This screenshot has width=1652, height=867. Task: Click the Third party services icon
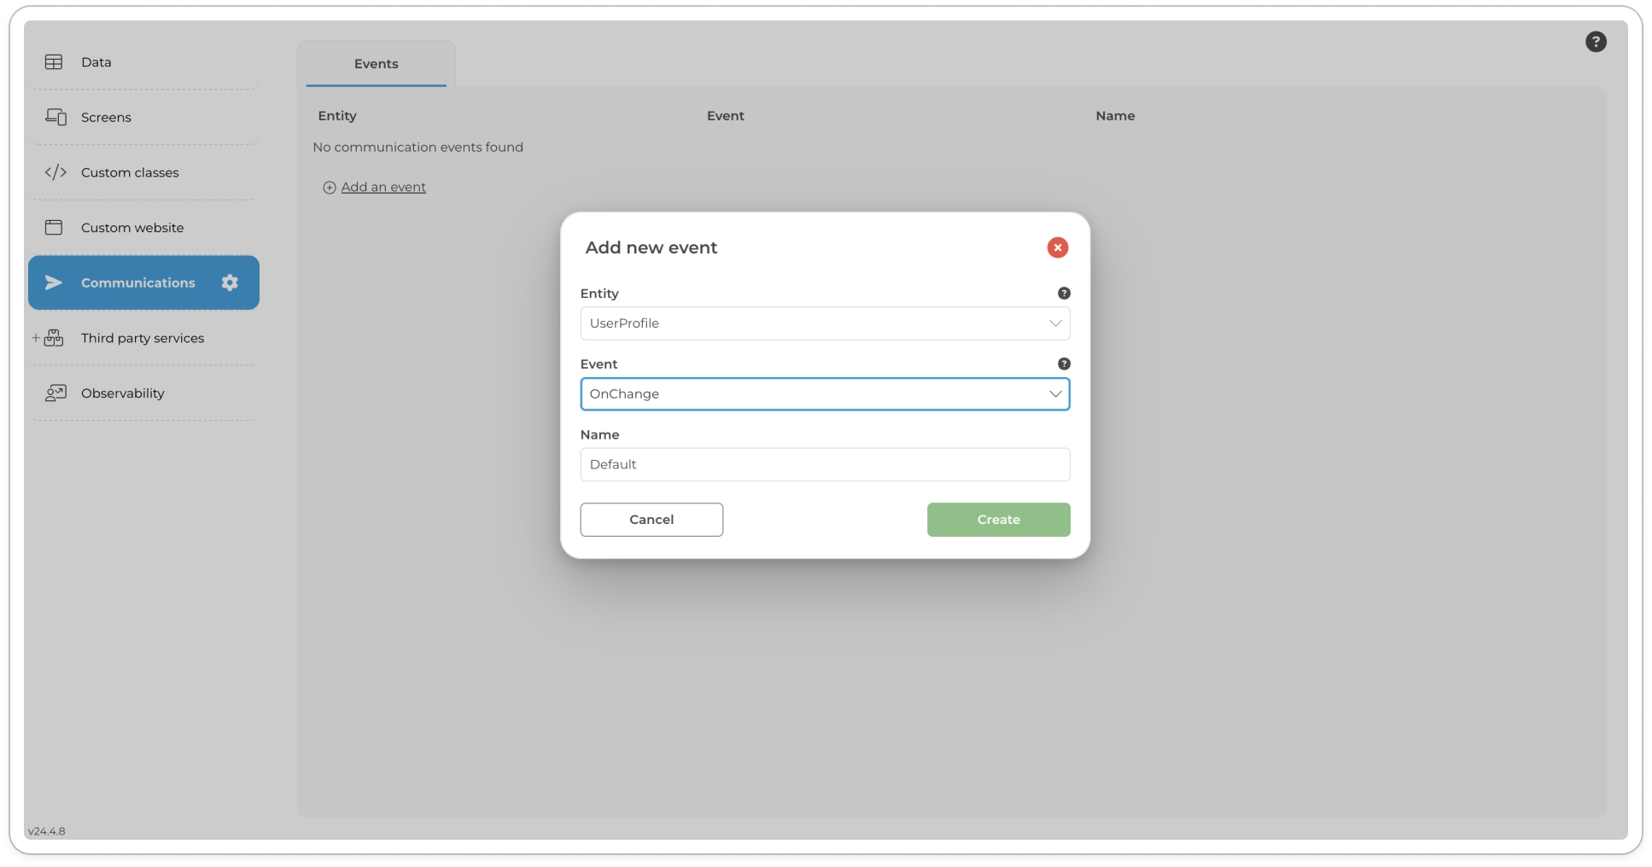55,338
